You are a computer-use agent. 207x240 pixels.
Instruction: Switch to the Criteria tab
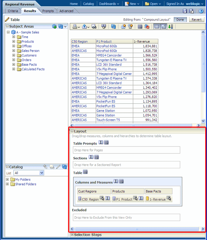click(x=13, y=11)
